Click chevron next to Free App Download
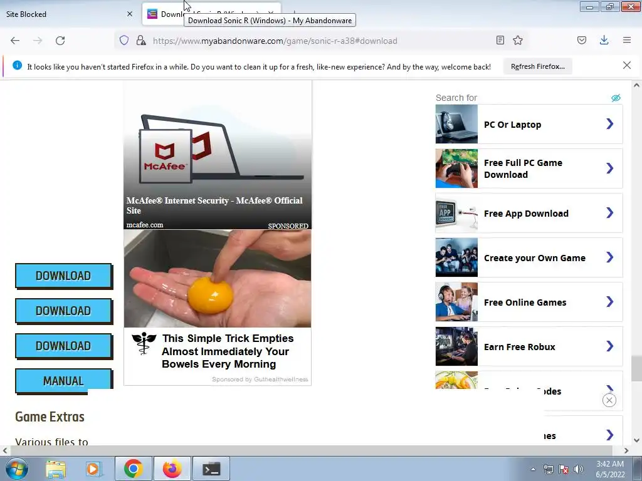Viewport: 642px width, 481px height. pos(610,213)
